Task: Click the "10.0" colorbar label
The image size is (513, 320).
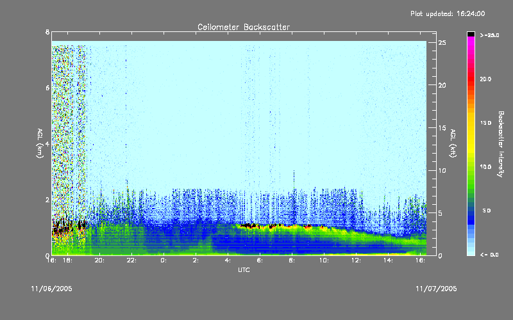Action: [486, 167]
